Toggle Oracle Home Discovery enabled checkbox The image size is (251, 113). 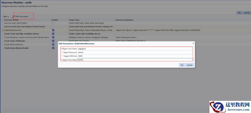pyautogui.click(x=53, y=44)
